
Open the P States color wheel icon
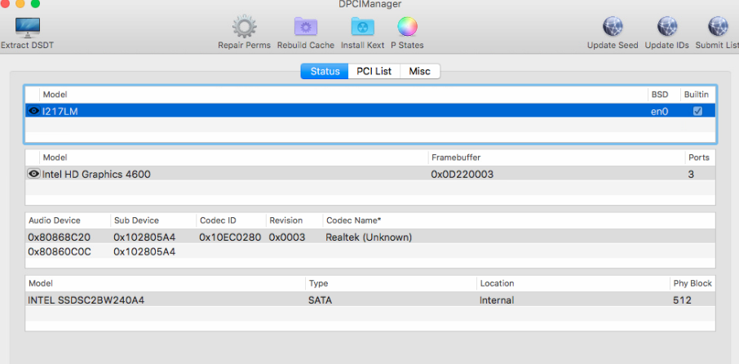coord(407,28)
